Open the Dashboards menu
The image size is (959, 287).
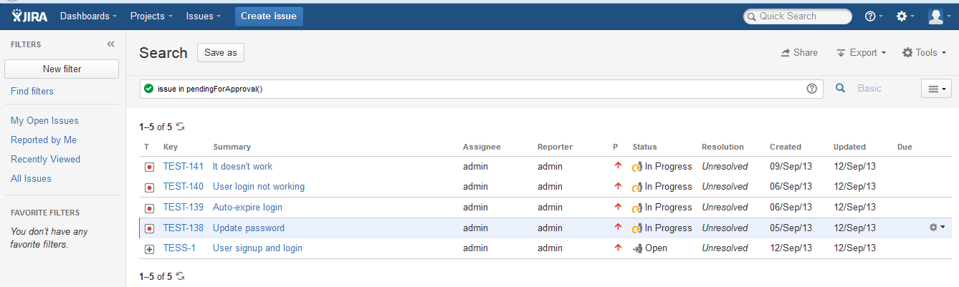click(89, 16)
